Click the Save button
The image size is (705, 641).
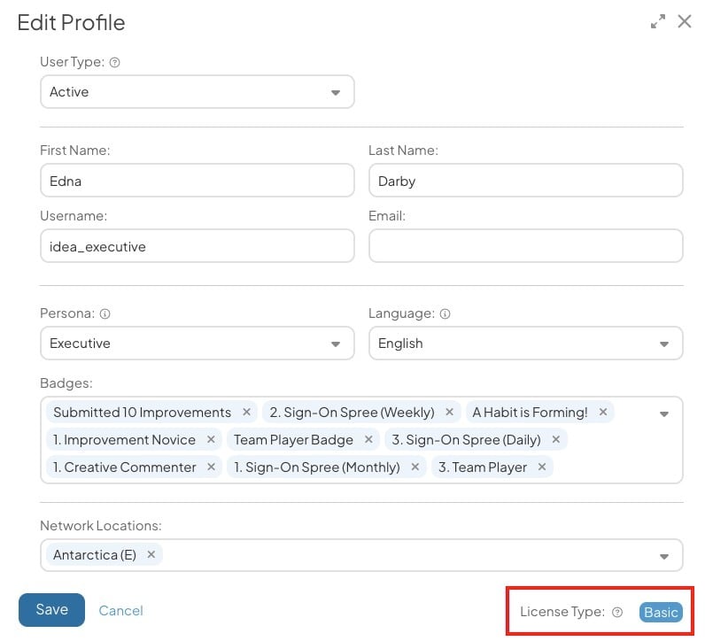[51, 610]
